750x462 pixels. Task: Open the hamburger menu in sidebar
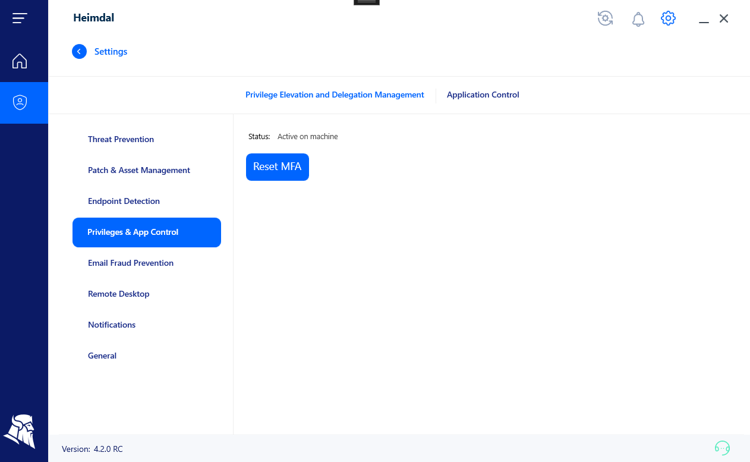click(x=20, y=18)
